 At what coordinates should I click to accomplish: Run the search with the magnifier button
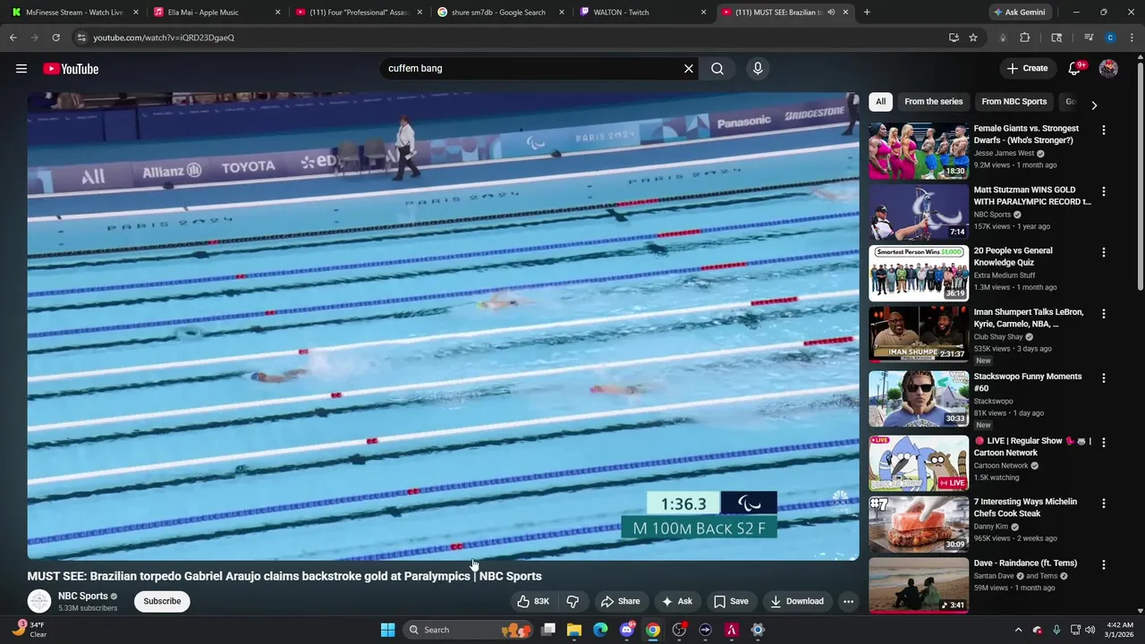pos(717,68)
